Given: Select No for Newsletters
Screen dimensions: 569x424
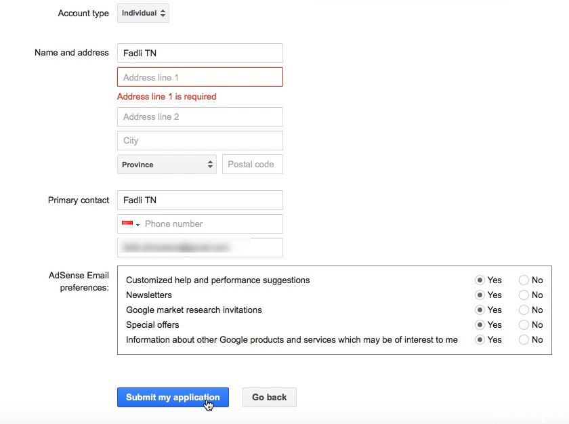Looking at the screenshot, I should click(524, 295).
